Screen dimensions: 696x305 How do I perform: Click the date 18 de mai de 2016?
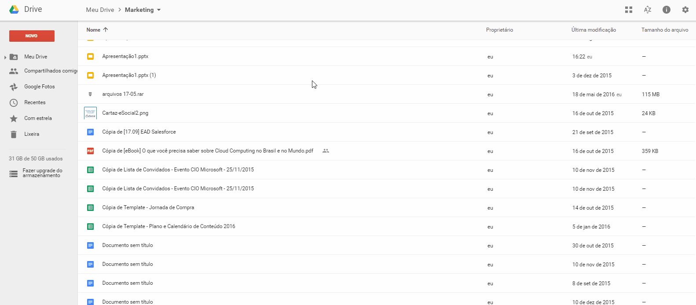[593, 94]
